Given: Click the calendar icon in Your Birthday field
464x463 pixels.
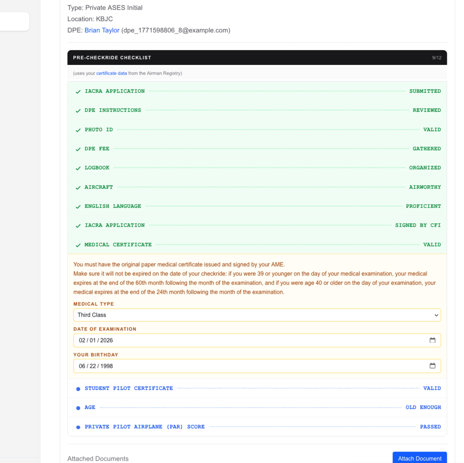Looking at the screenshot, I should pyautogui.click(x=432, y=366).
